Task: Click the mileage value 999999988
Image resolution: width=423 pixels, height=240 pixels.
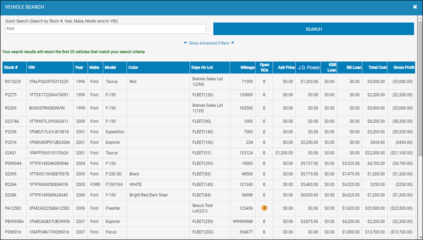Action: (243, 221)
